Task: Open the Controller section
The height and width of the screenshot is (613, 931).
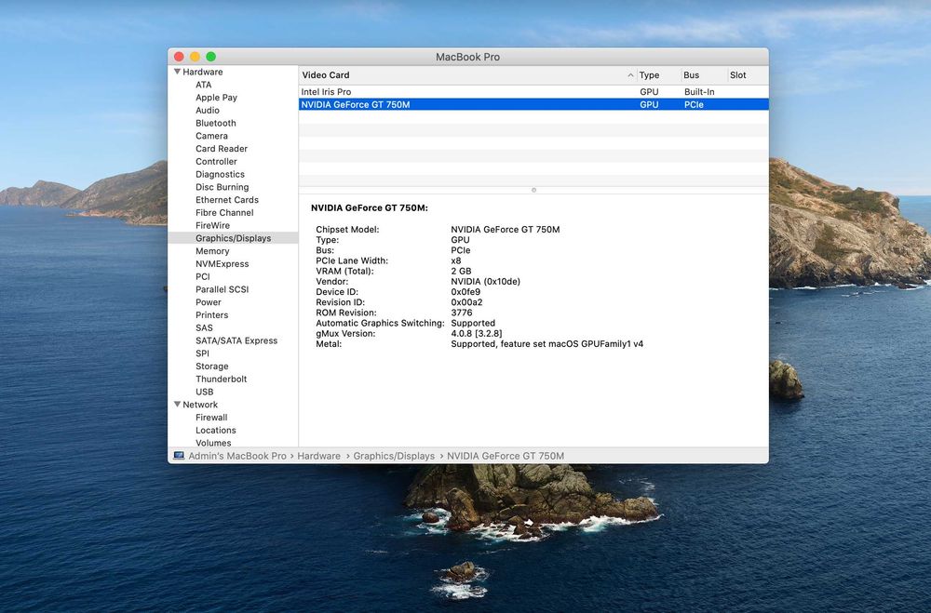Action: click(216, 162)
